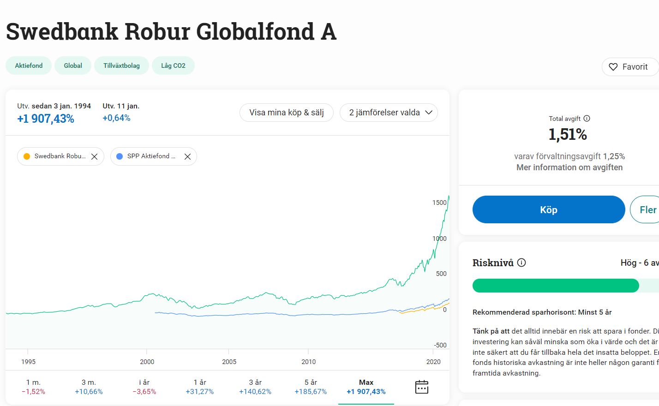Screen dimensions: 659x406
Task: Click the blue dot on SPP chip
Action: click(120, 156)
